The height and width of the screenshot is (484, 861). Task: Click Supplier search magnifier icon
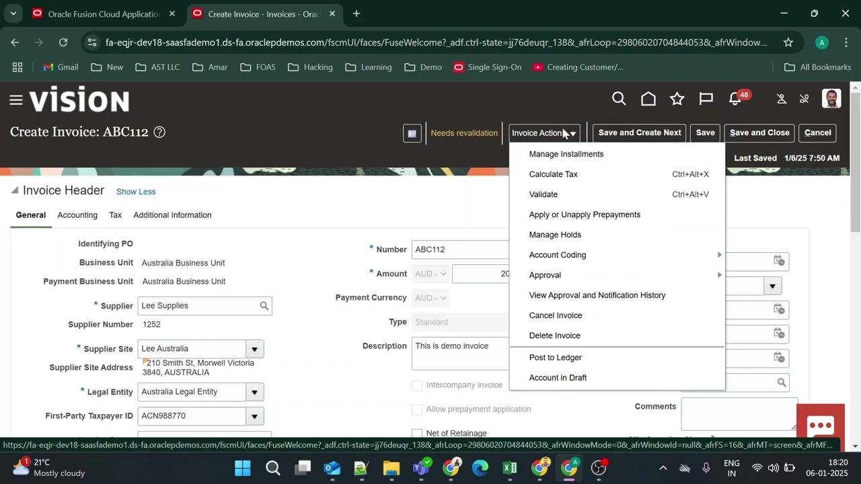coord(264,306)
